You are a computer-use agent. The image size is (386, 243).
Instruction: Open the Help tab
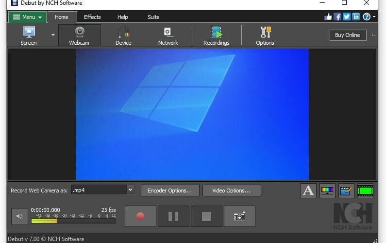pyautogui.click(x=122, y=17)
